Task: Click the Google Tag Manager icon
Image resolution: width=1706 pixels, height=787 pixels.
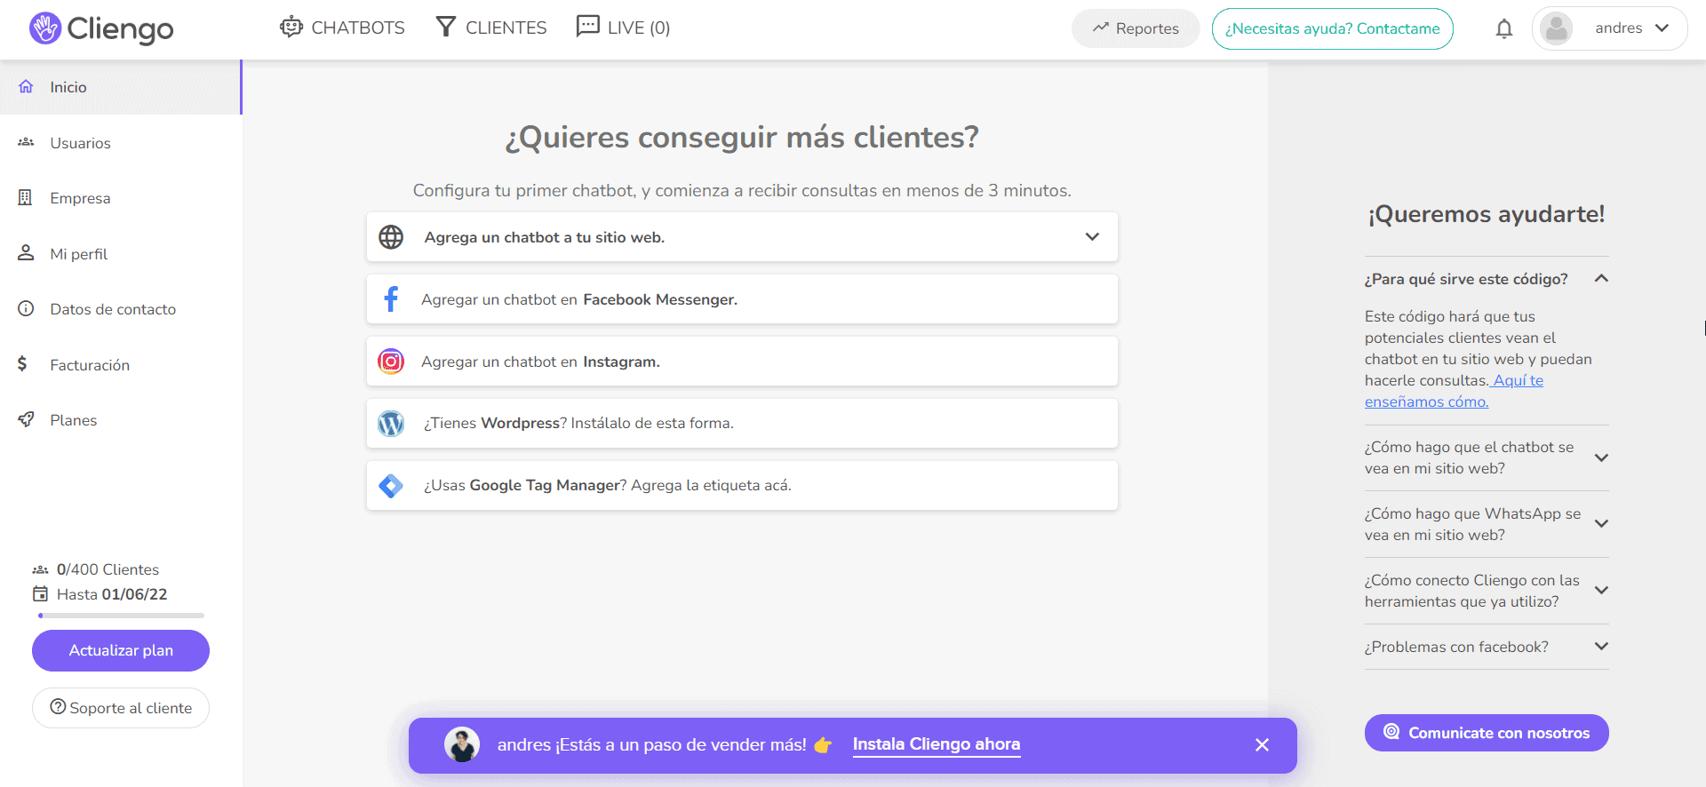Action: point(391,486)
